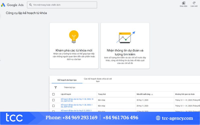
Task: Click the search magnifier icon
Action: (30, 5)
